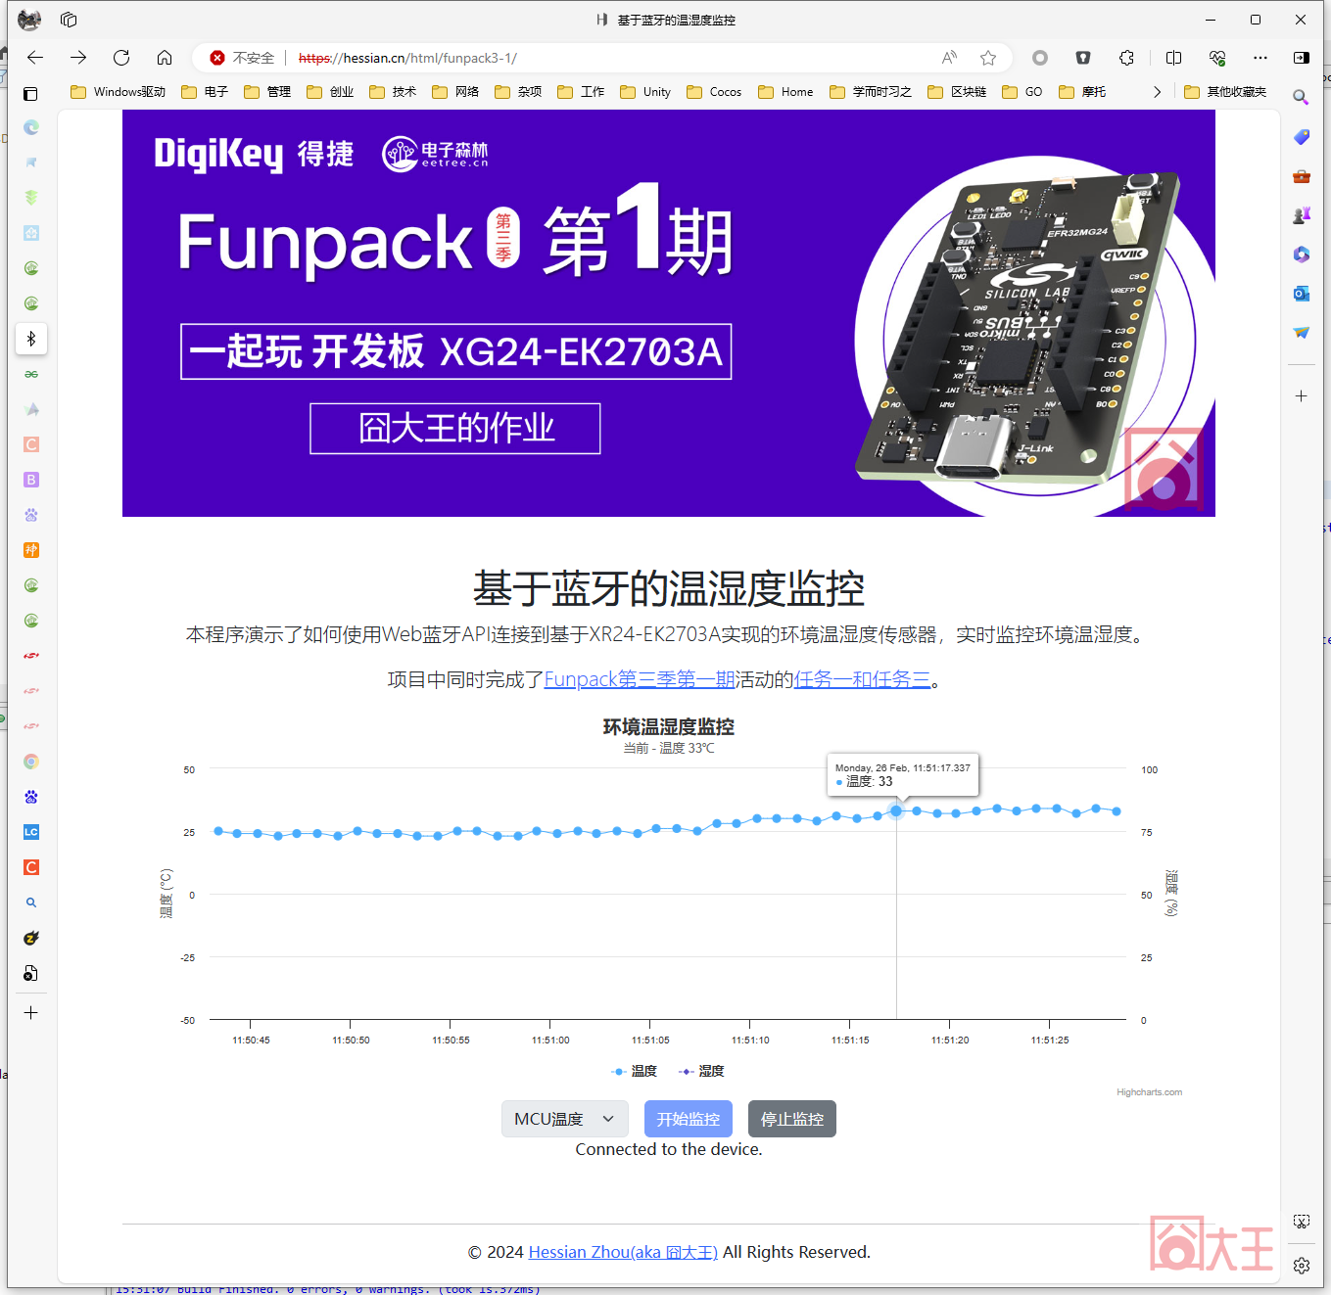Open Microsoft 365 in the sidebar

pos(1301,254)
